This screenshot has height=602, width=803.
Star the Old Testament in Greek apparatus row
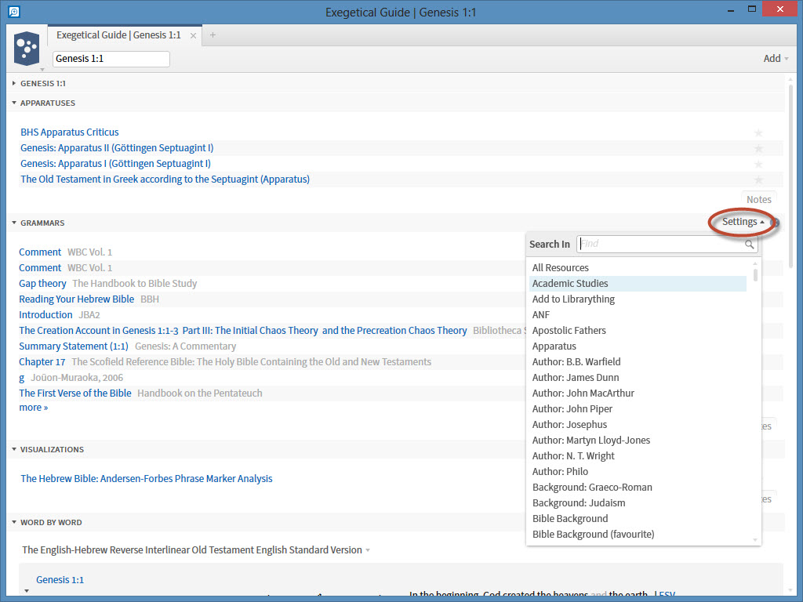[x=758, y=180]
